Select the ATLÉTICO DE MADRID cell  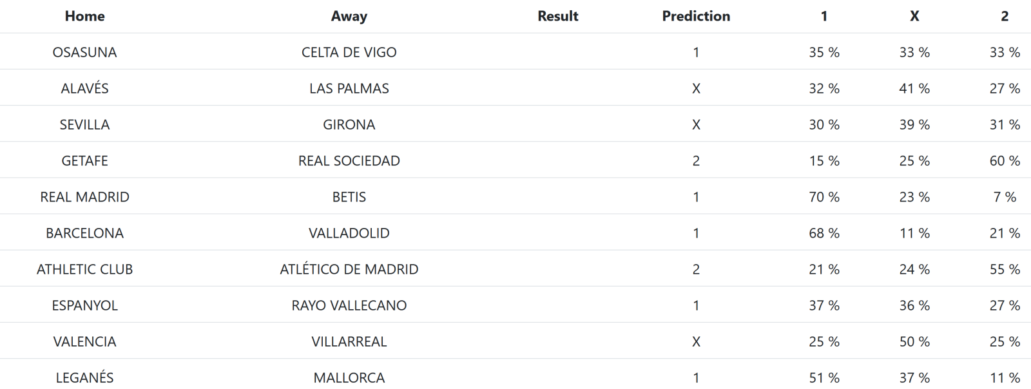(349, 269)
